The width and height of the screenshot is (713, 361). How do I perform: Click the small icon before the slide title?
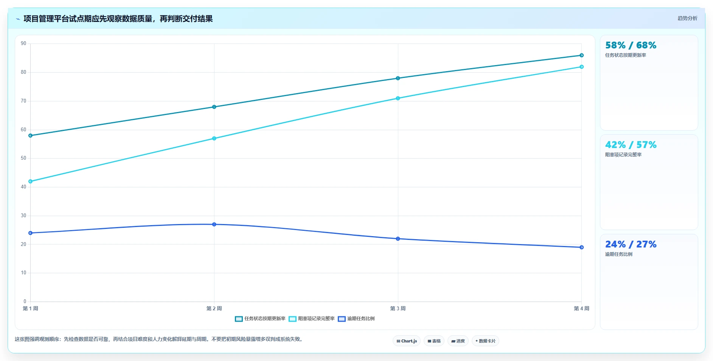point(18,19)
